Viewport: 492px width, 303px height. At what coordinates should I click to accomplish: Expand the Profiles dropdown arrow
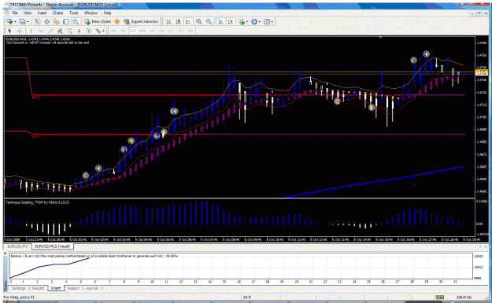tap(28, 22)
